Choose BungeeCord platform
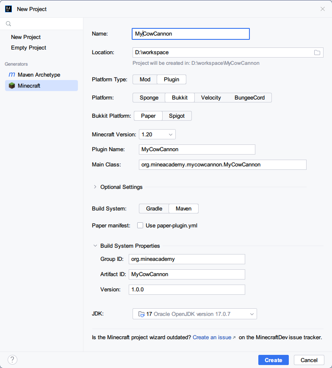Image resolution: width=332 pixels, height=368 pixels. 249,98
